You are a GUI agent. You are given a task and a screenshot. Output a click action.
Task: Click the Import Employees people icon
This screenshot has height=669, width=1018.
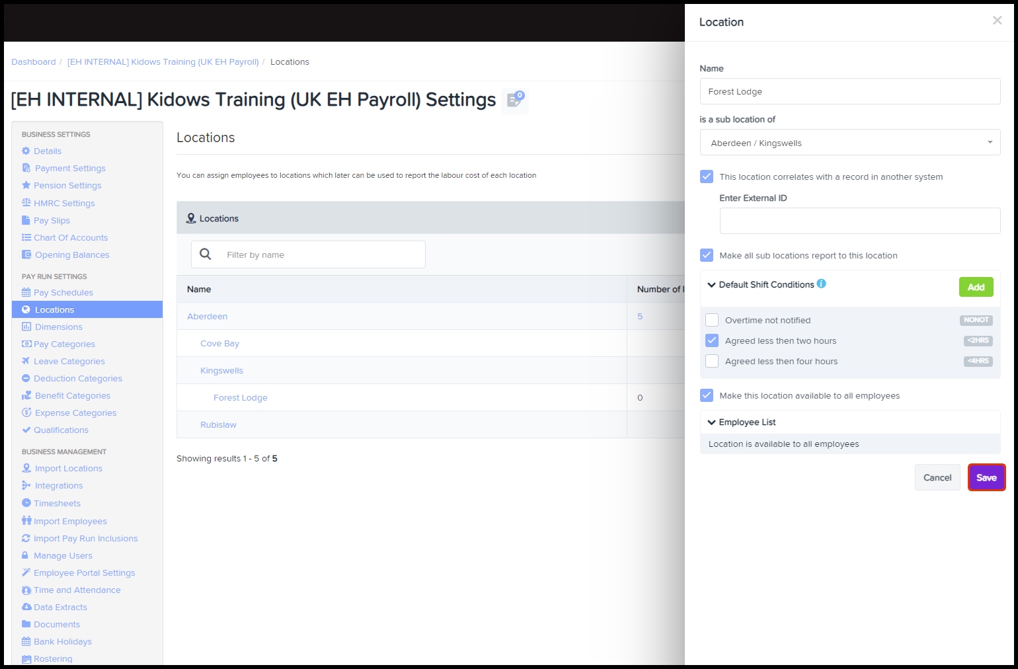[26, 521]
